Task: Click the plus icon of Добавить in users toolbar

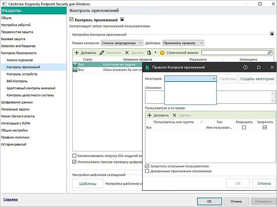Action: point(149,115)
